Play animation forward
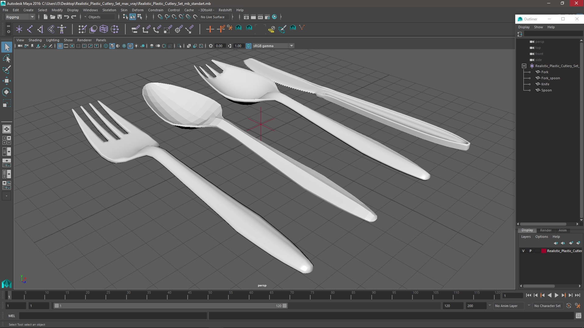Image resolution: width=584 pixels, height=328 pixels. (556, 295)
